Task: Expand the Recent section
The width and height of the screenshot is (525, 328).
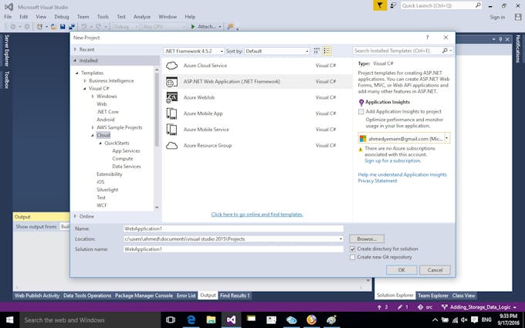Action: [x=76, y=49]
